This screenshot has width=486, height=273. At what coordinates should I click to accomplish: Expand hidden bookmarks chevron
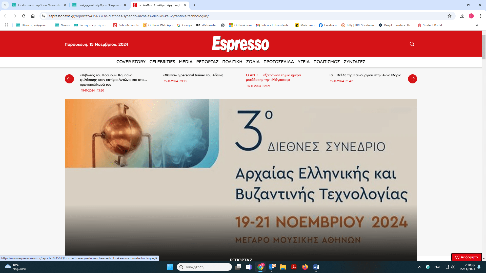click(477, 25)
